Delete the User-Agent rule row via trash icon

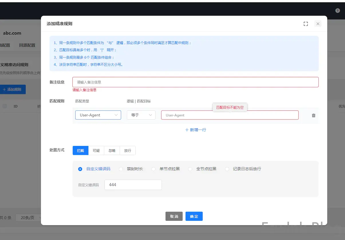click(314, 115)
